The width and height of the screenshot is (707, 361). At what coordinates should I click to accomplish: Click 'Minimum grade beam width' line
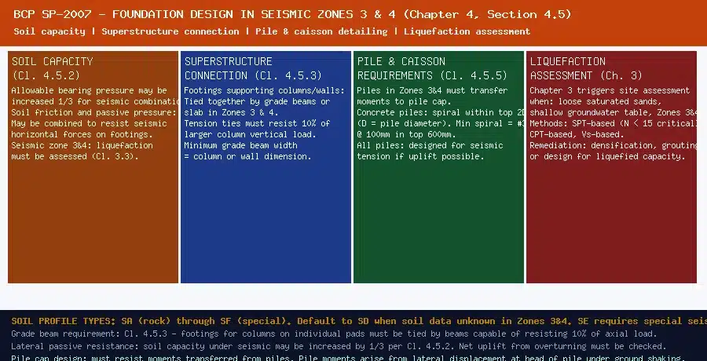click(240, 145)
